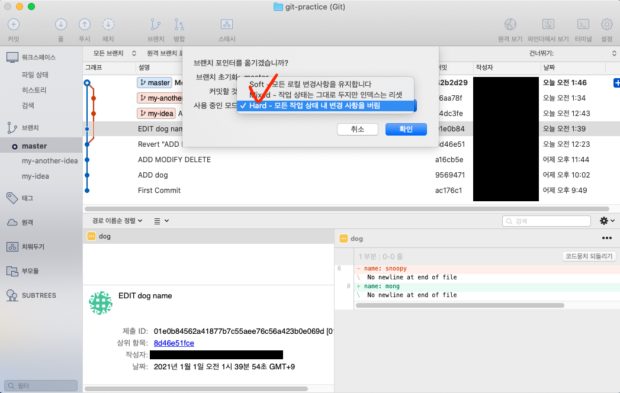This screenshot has height=393, width=620.
Task: Click commit hash 9569471
Action: [x=450, y=175]
